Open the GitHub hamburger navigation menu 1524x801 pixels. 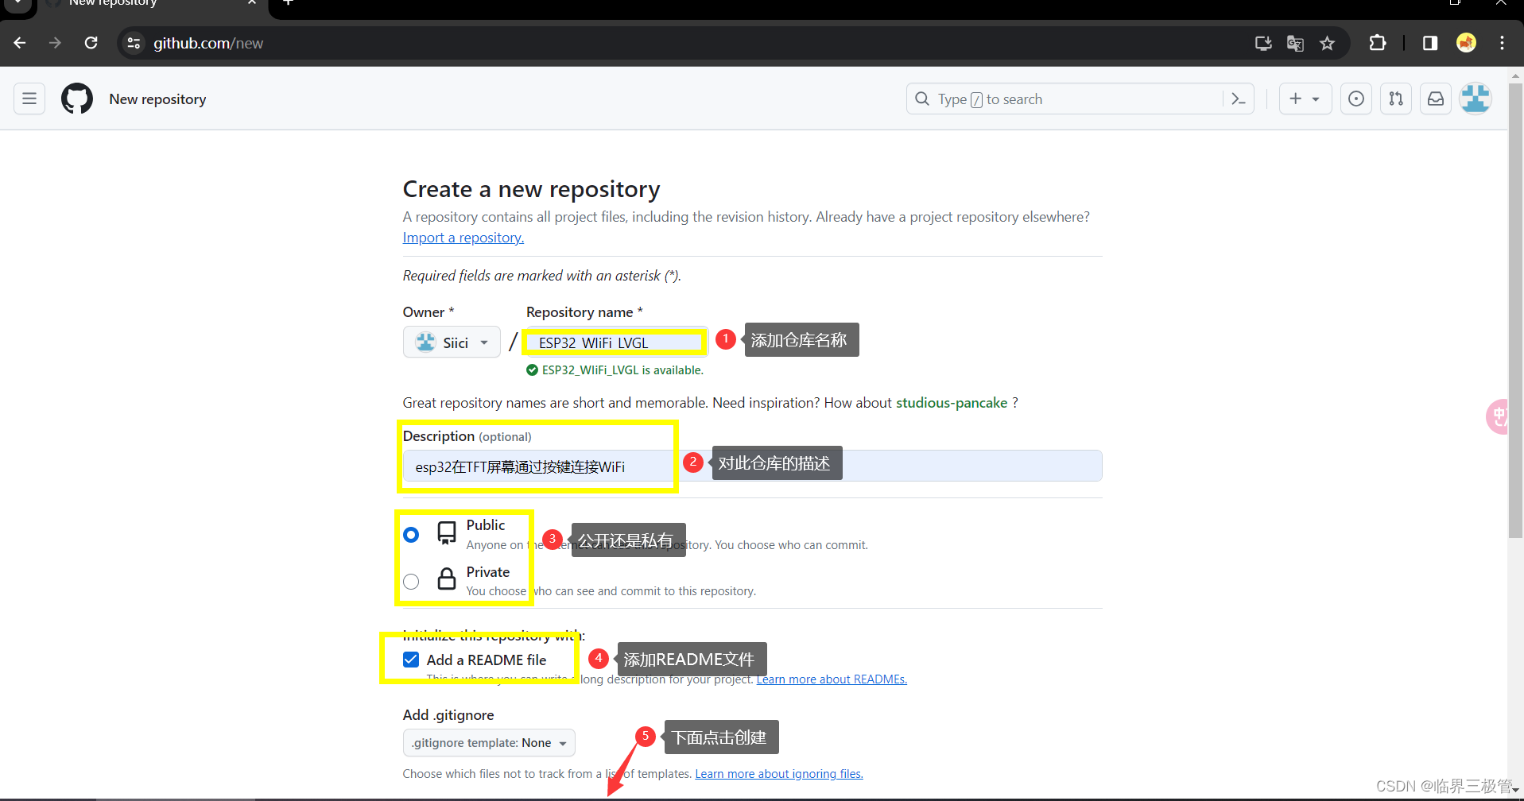pos(29,99)
